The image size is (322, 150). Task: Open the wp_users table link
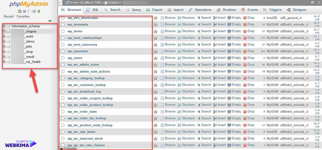[75, 58]
